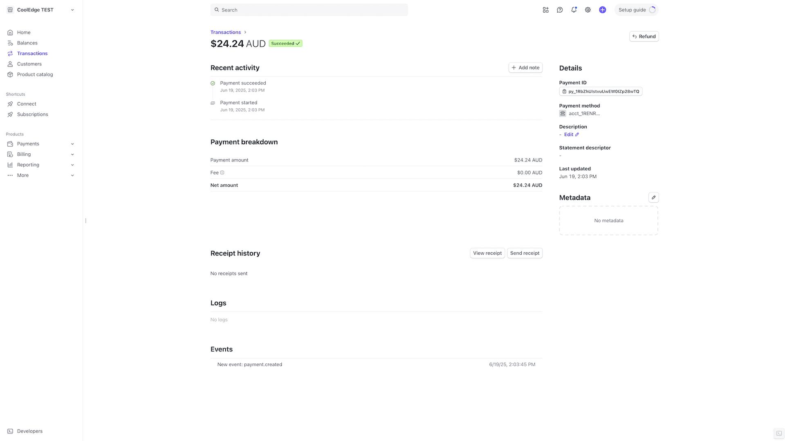Image resolution: width=785 pixels, height=441 pixels.
Task: Go to Customers in the sidebar
Action: [x=29, y=64]
